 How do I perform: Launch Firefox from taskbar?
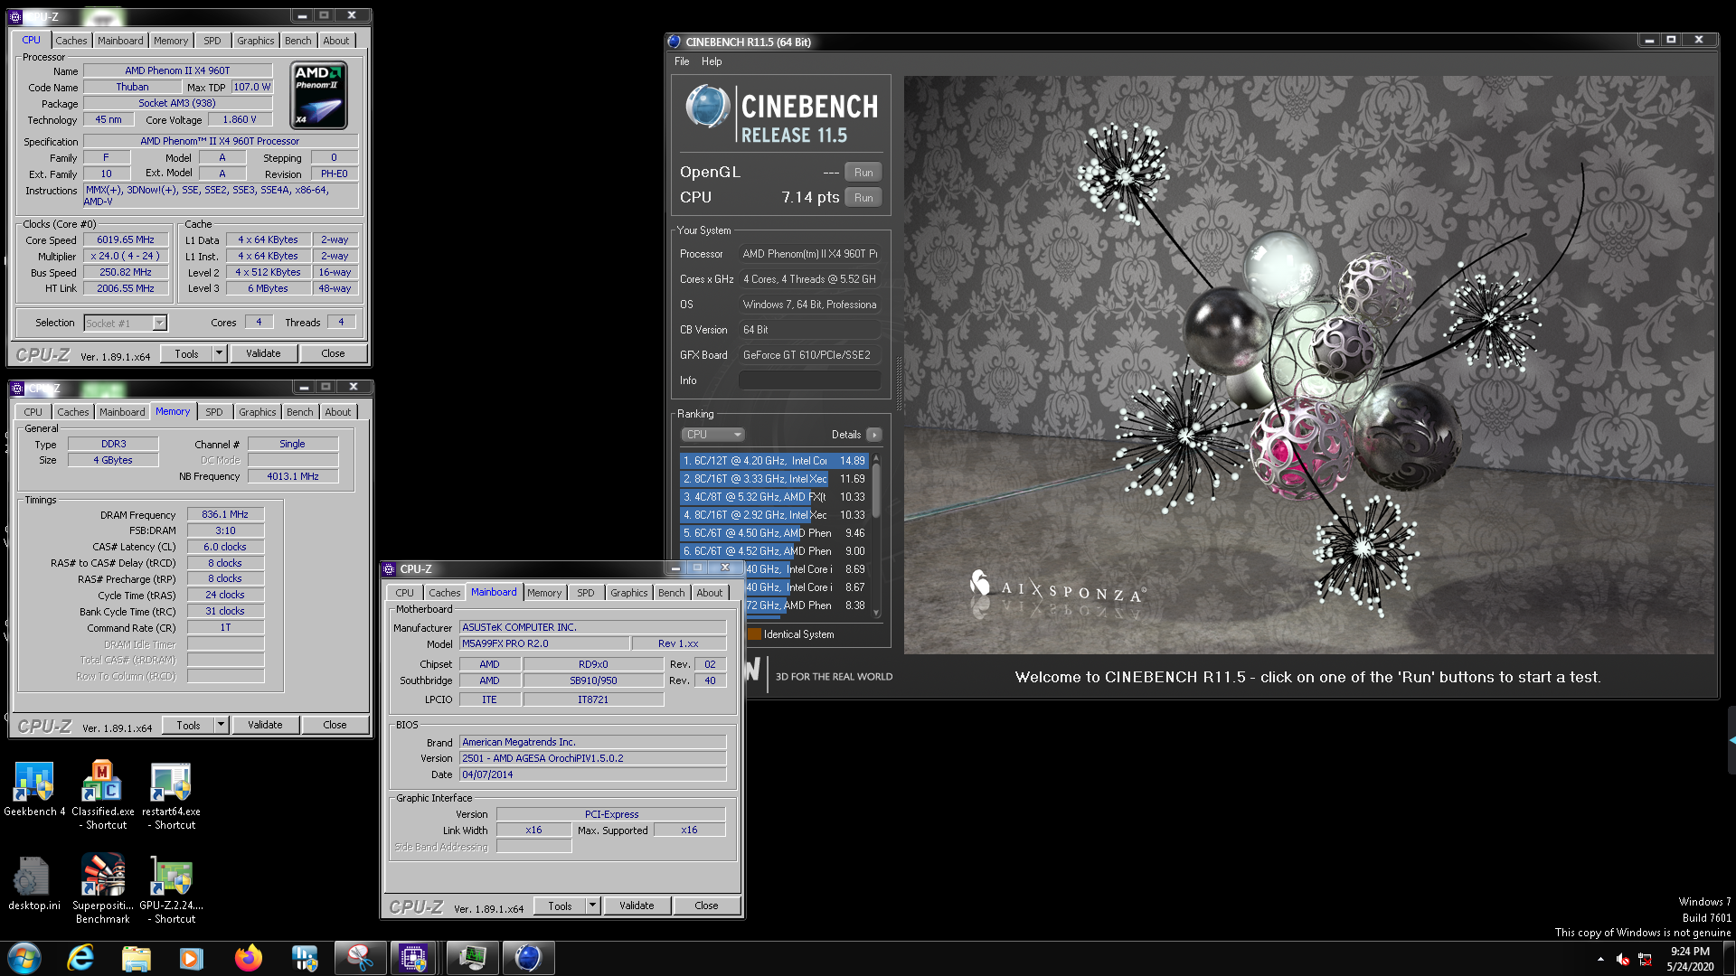[248, 958]
